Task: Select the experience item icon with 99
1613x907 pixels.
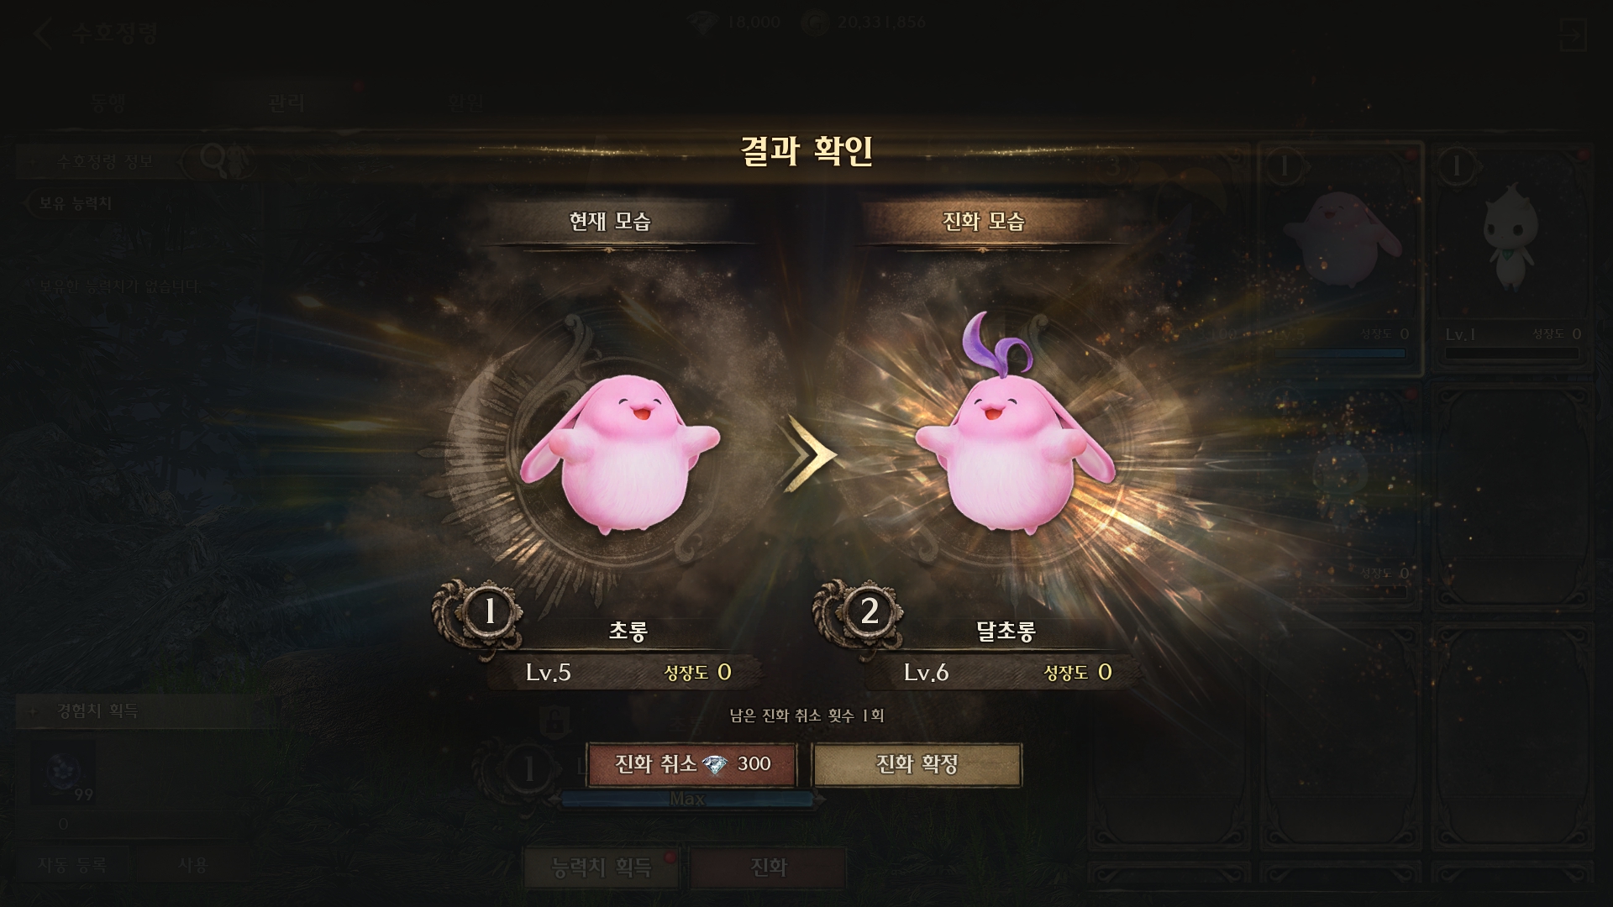Action: [x=64, y=773]
